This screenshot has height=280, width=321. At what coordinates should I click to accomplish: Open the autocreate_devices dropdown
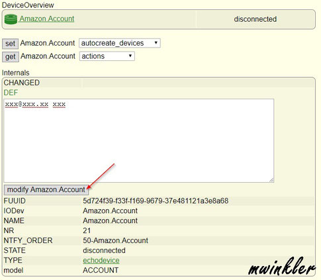[x=120, y=43]
